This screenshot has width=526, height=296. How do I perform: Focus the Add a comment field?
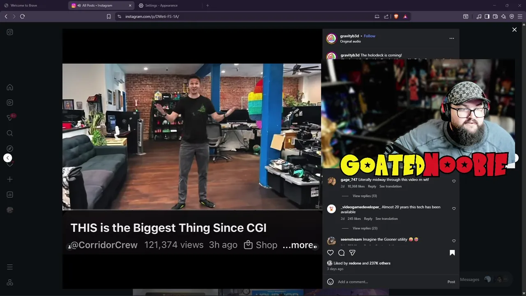390,282
